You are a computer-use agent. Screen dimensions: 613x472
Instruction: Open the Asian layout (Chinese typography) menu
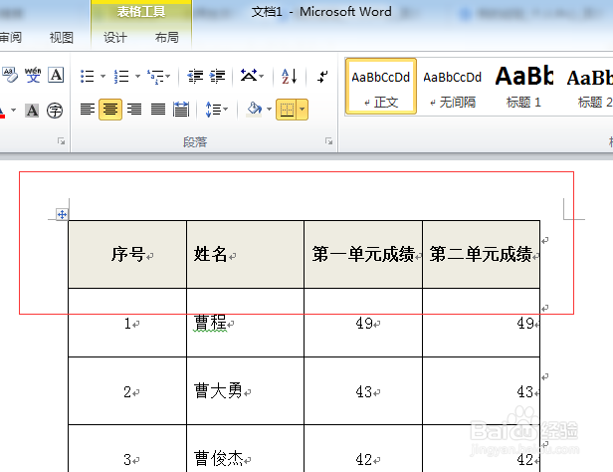pos(252,75)
